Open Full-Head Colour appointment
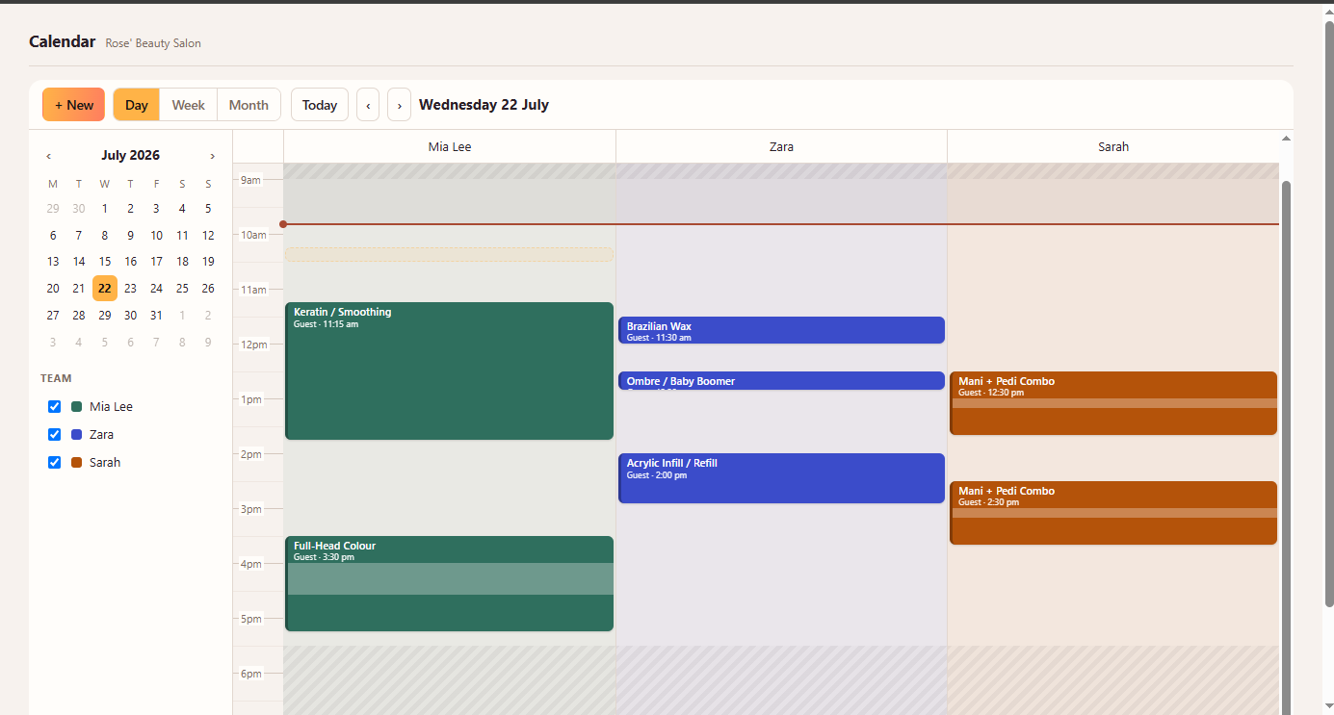 click(450, 583)
